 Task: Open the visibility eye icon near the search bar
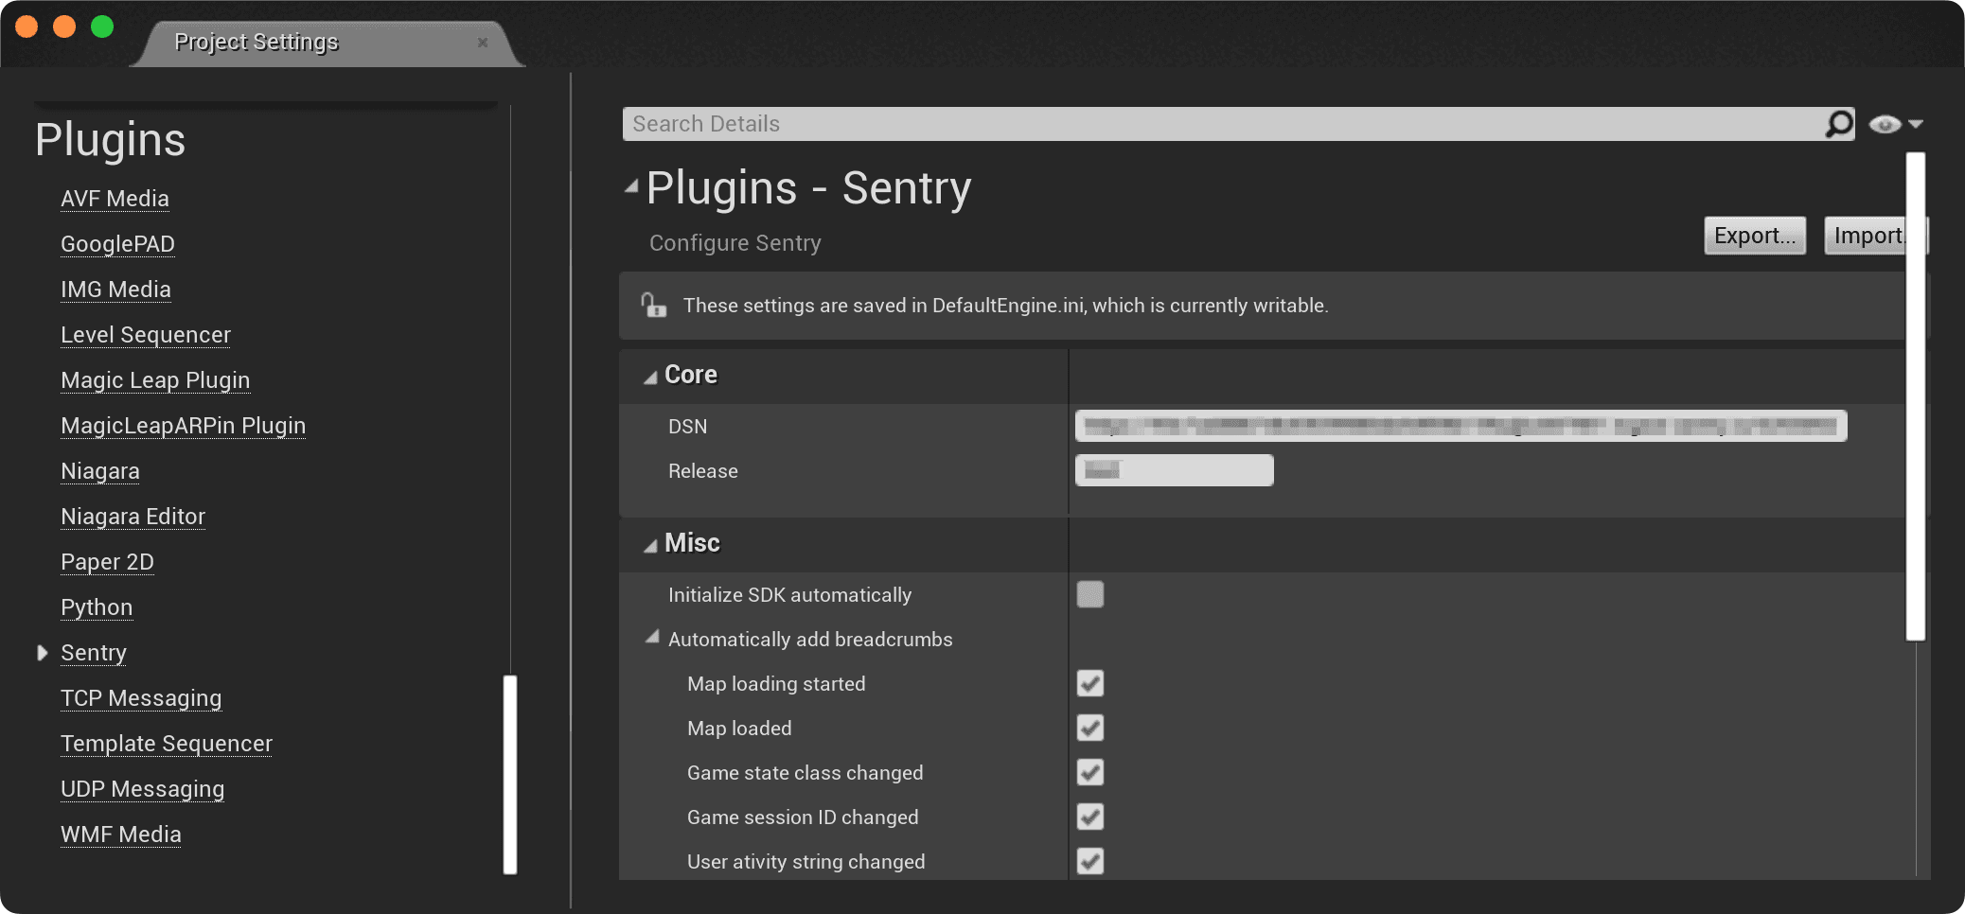[1886, 123]
